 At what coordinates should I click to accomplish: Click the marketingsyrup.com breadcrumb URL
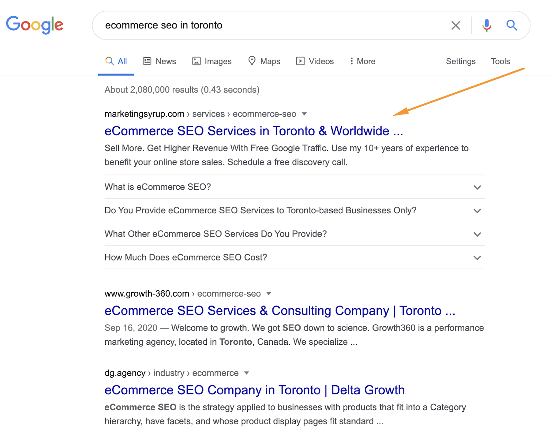click(200, 114)
